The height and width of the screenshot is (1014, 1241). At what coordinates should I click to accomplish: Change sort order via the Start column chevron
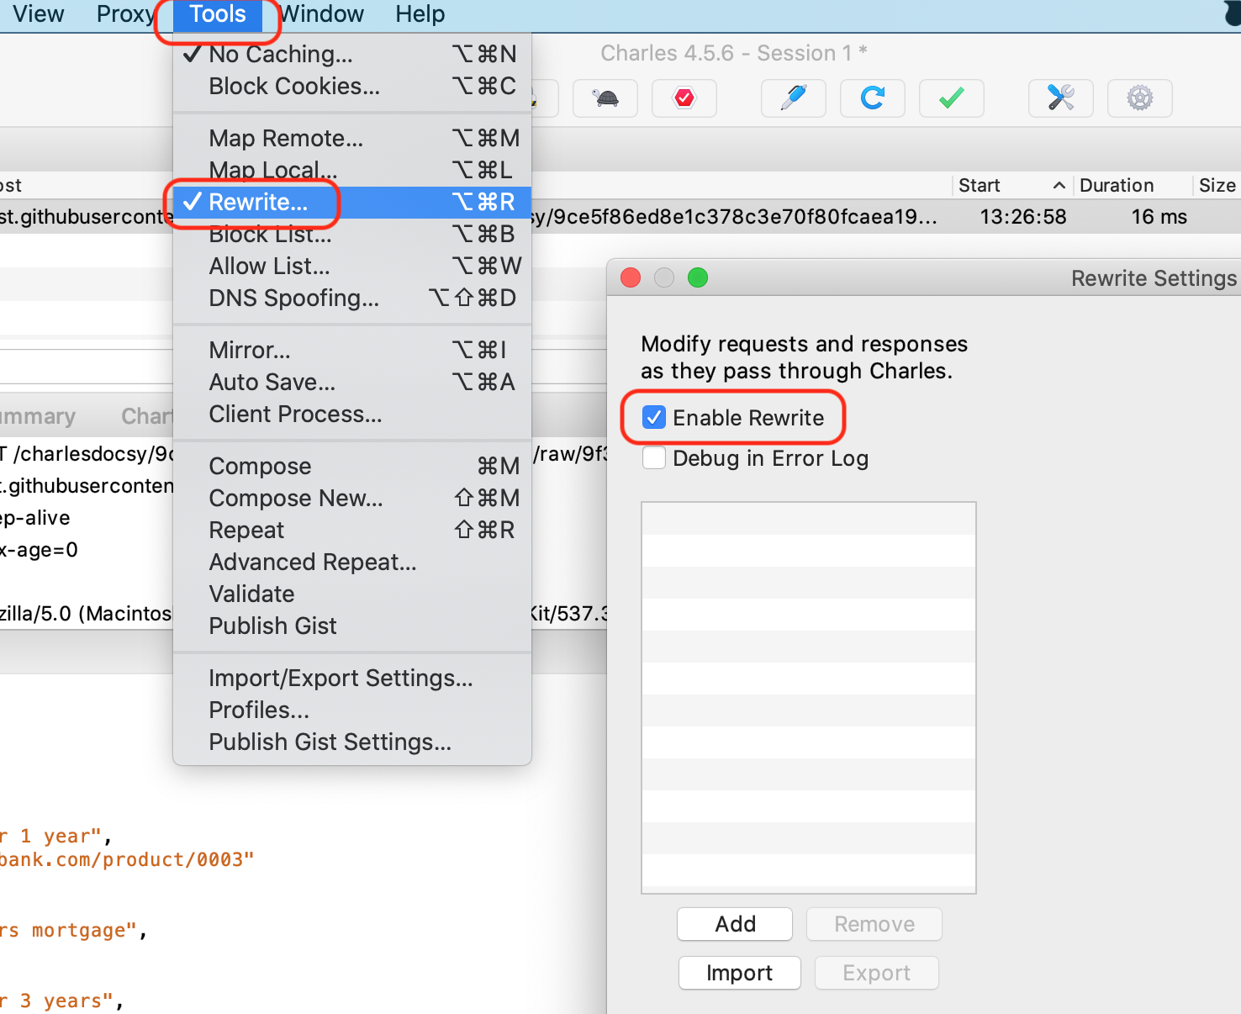1059,185
